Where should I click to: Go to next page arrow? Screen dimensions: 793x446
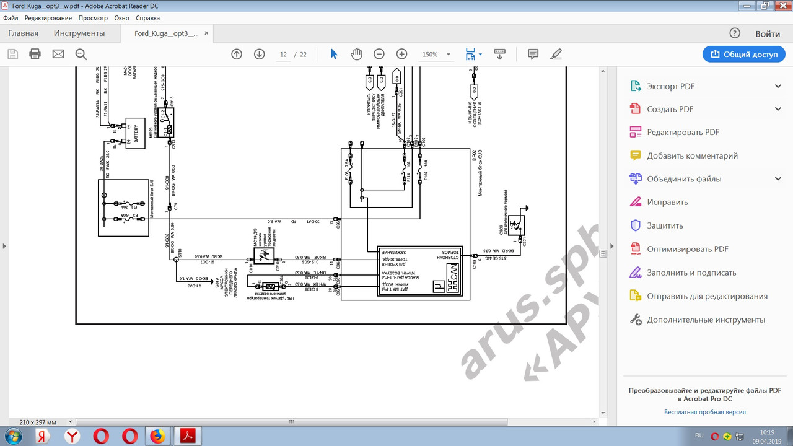click(x=260, y=54)
